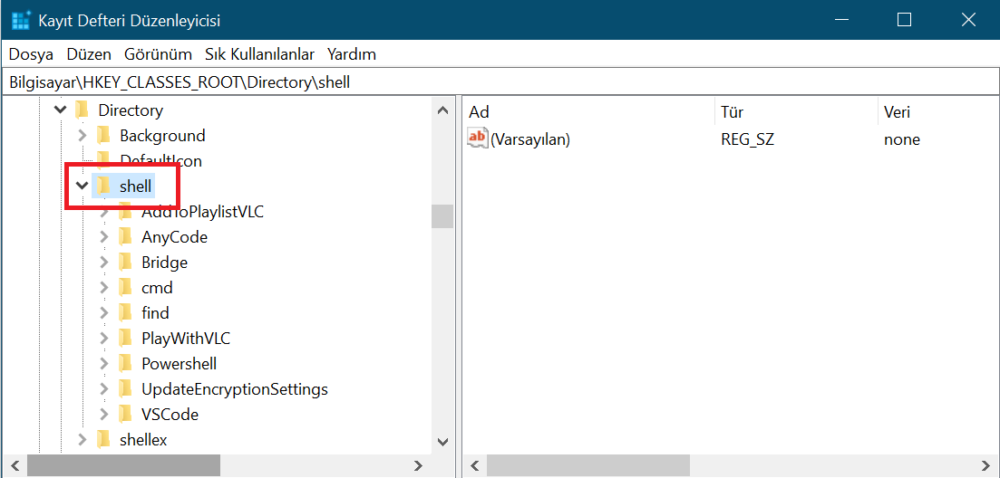Select the (Varsayılan) value name
Screen dimensions: 1000x478
(530, 139)
